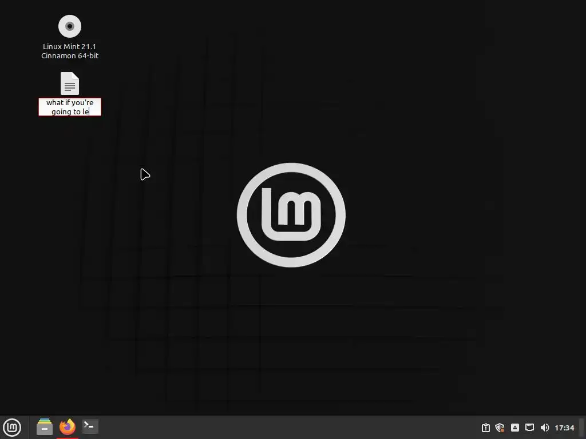Select the Linux Mint 21.1 Cinnamon 64-bit label
This screenshot has height=439, width=586.
pos(70,51)
